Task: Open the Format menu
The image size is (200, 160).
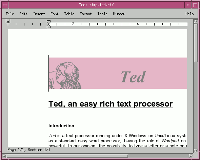Action: (x=86, y=14)
